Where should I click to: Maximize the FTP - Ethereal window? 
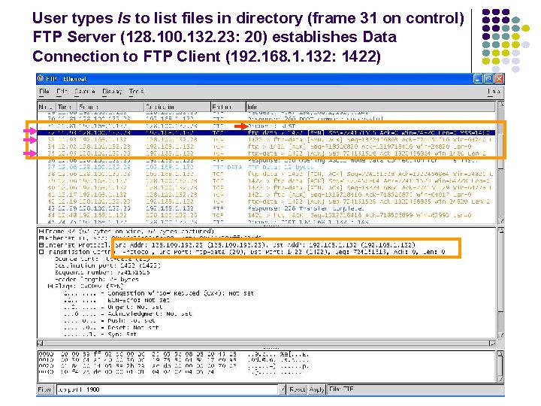(488, 79)
